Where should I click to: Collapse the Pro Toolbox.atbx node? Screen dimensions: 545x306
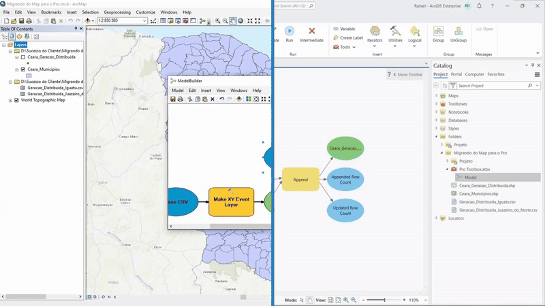point(448,169)
